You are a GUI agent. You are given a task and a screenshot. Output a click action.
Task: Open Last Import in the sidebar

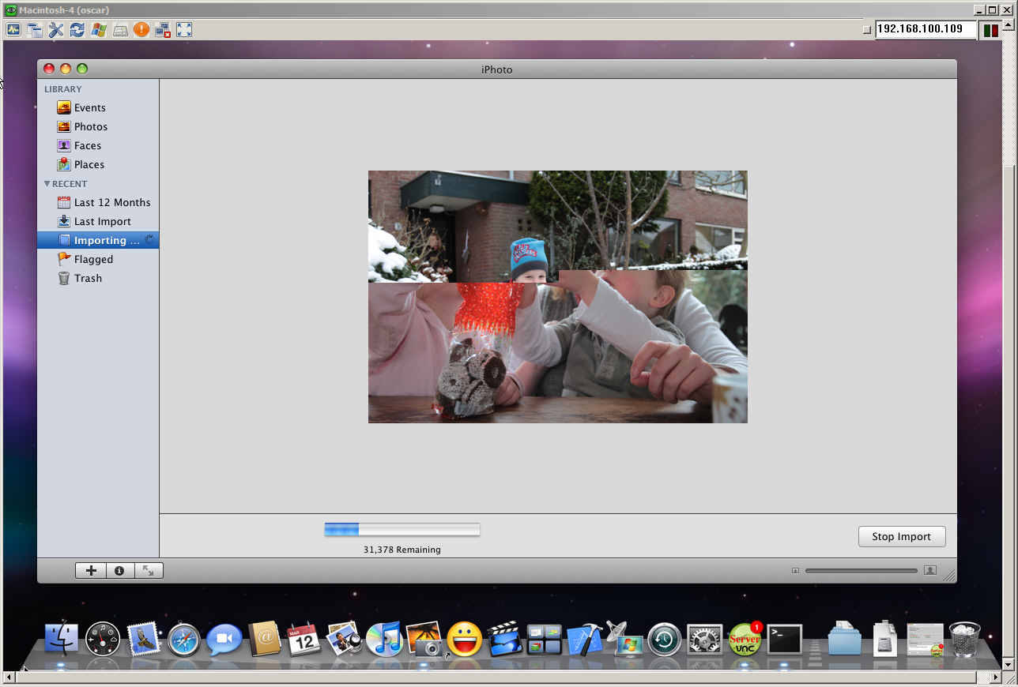102,221
